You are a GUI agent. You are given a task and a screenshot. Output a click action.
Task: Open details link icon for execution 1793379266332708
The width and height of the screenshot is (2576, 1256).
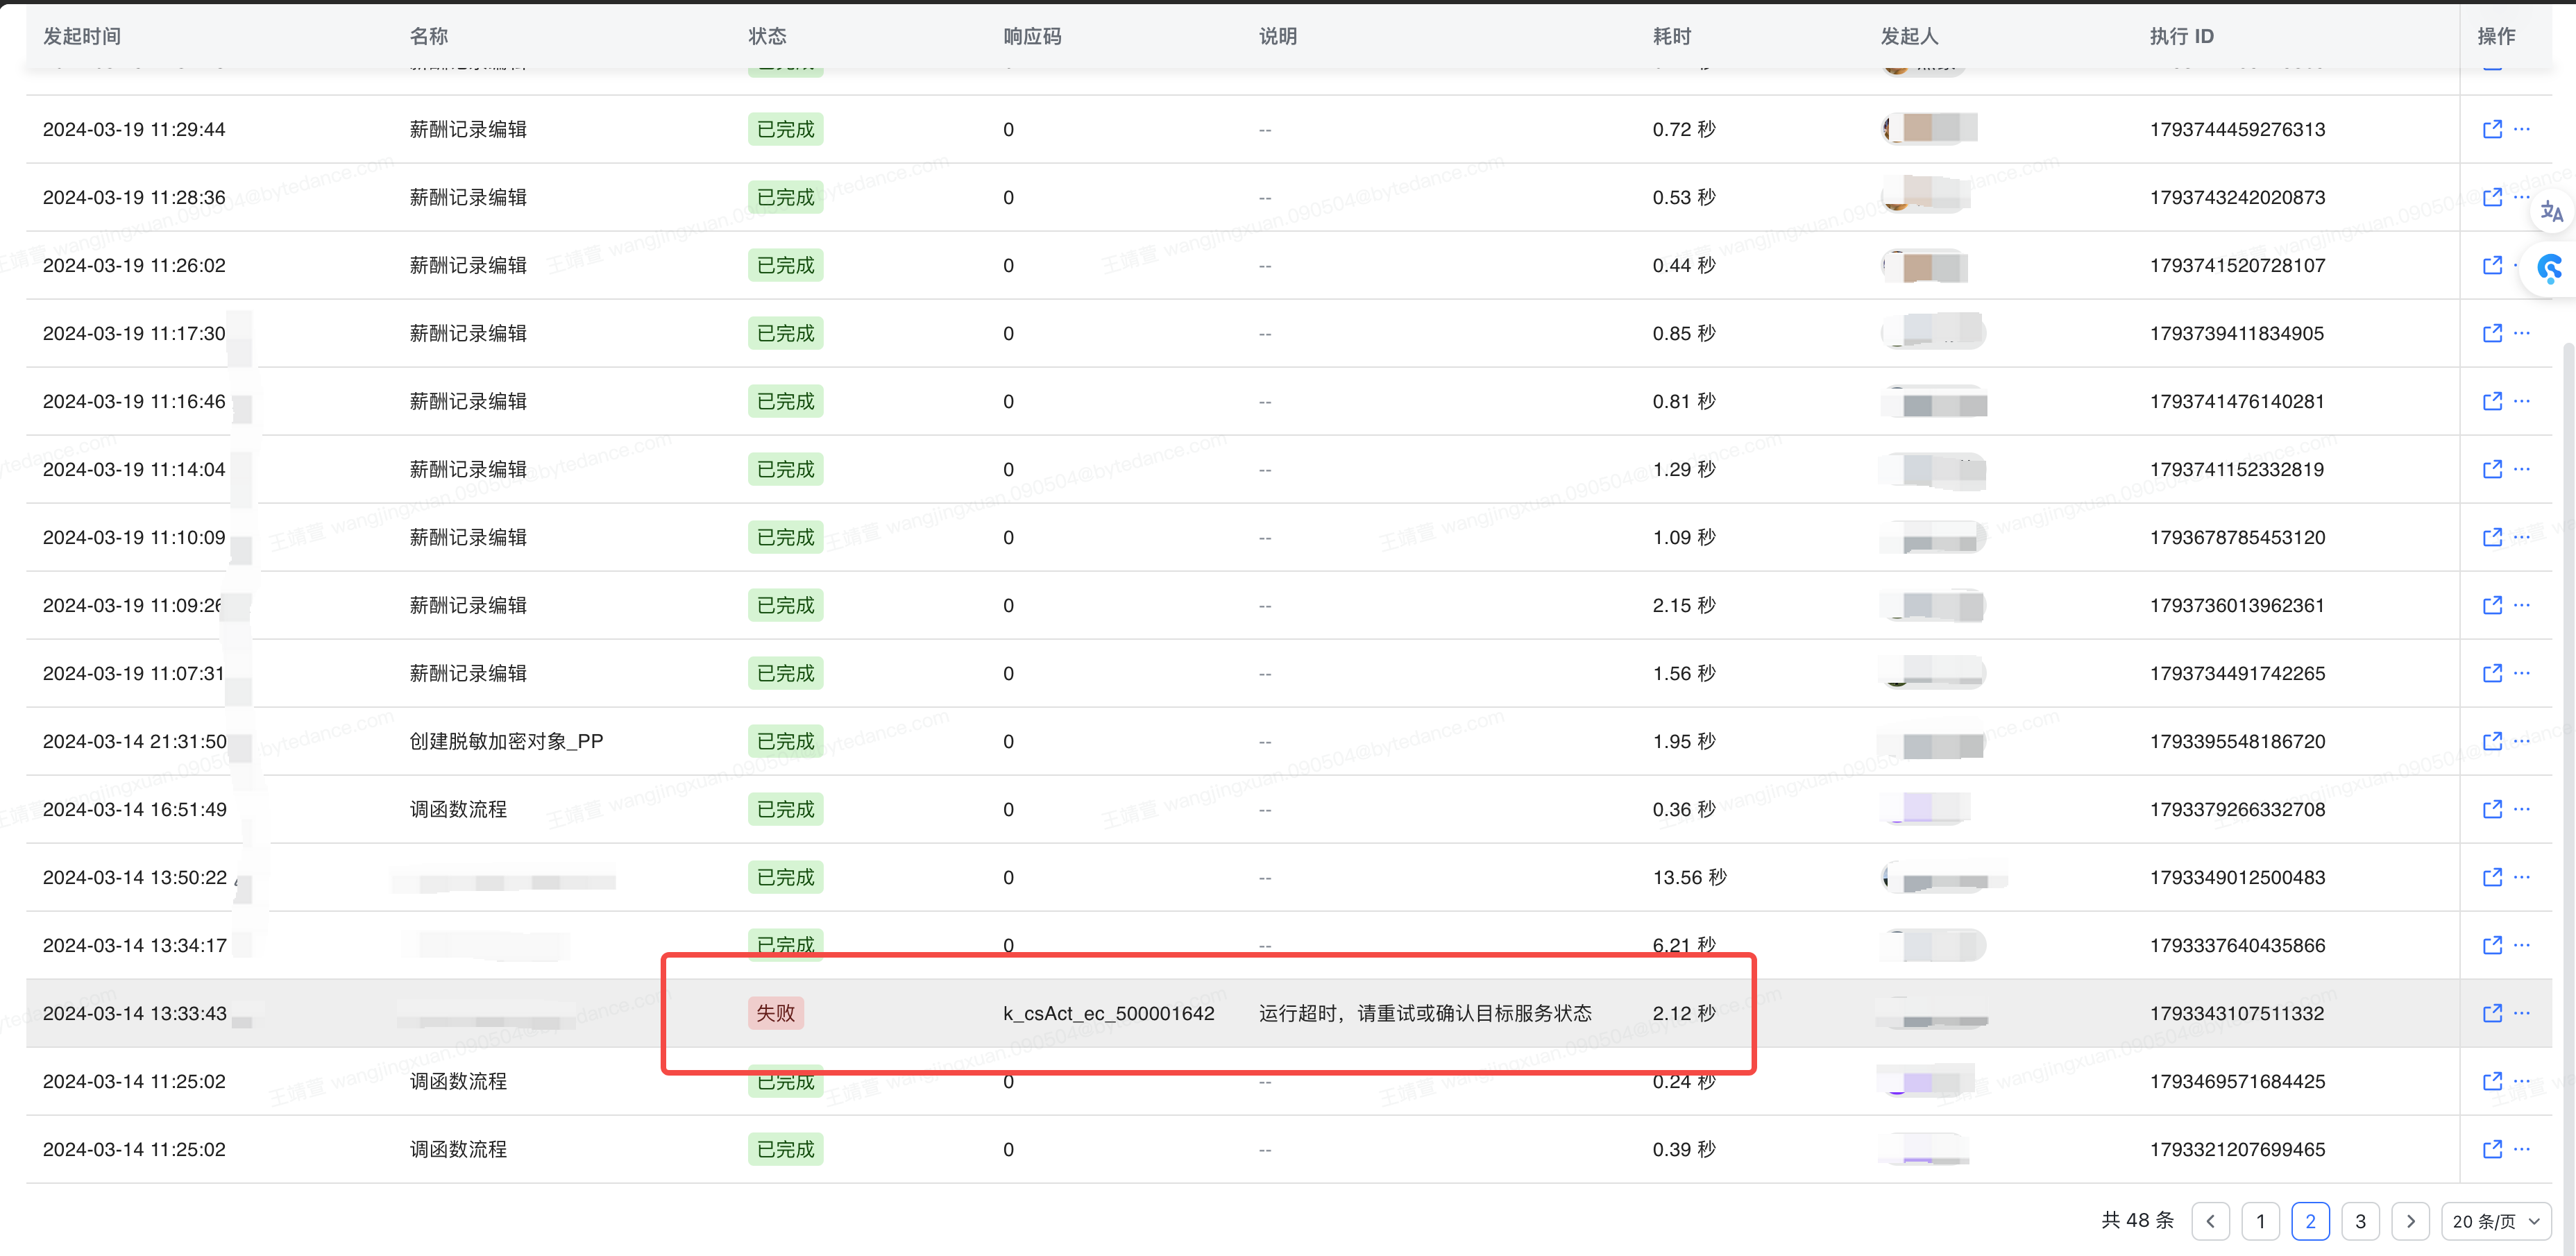click(2492, 809)
